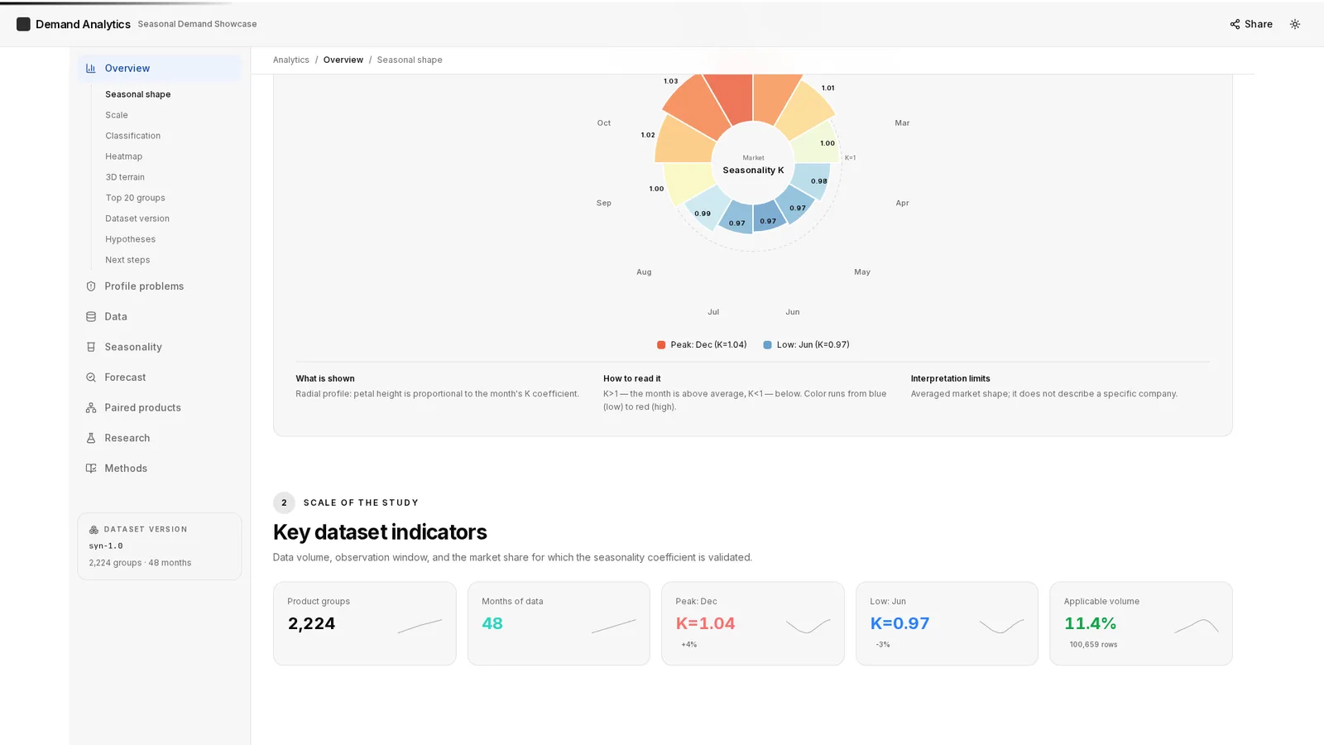Screen dimensions: 1324x745
Task: Click the Peak Dec K=1.04 value
Action: click(705, 623)
